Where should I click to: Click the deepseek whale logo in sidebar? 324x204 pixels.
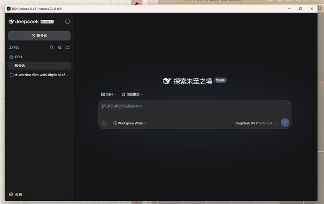point(11,22)
